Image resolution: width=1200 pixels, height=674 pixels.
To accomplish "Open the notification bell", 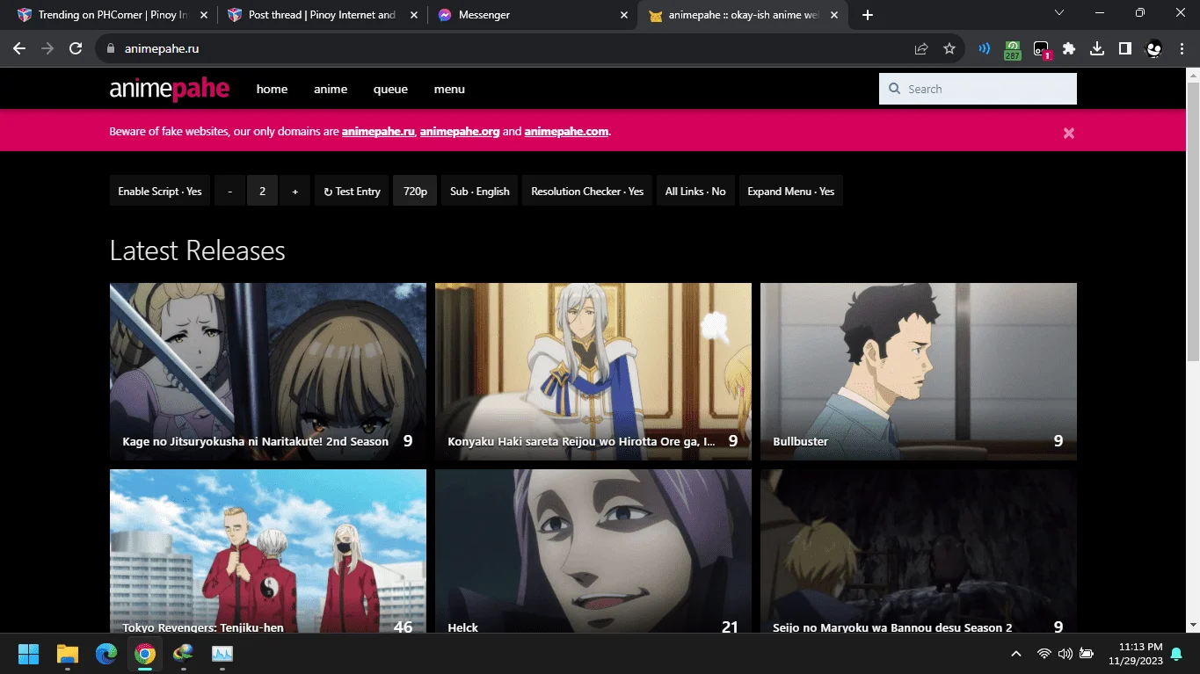I will coord(1176,654).
